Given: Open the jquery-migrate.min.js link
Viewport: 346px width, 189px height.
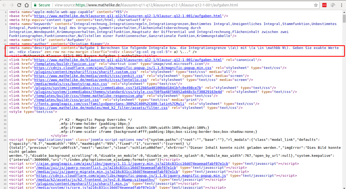Looking at the screenshot, I should [107, 172].
